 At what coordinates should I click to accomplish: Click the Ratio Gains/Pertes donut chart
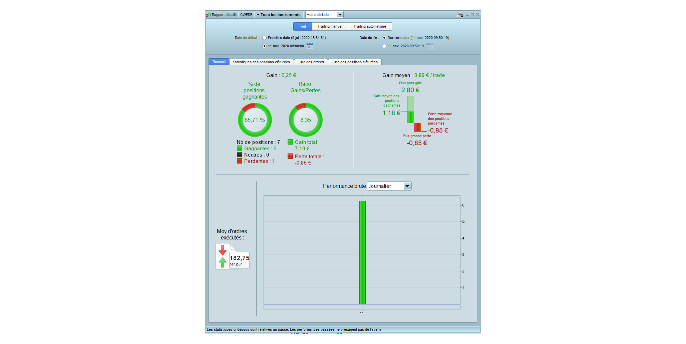(306, 120)
